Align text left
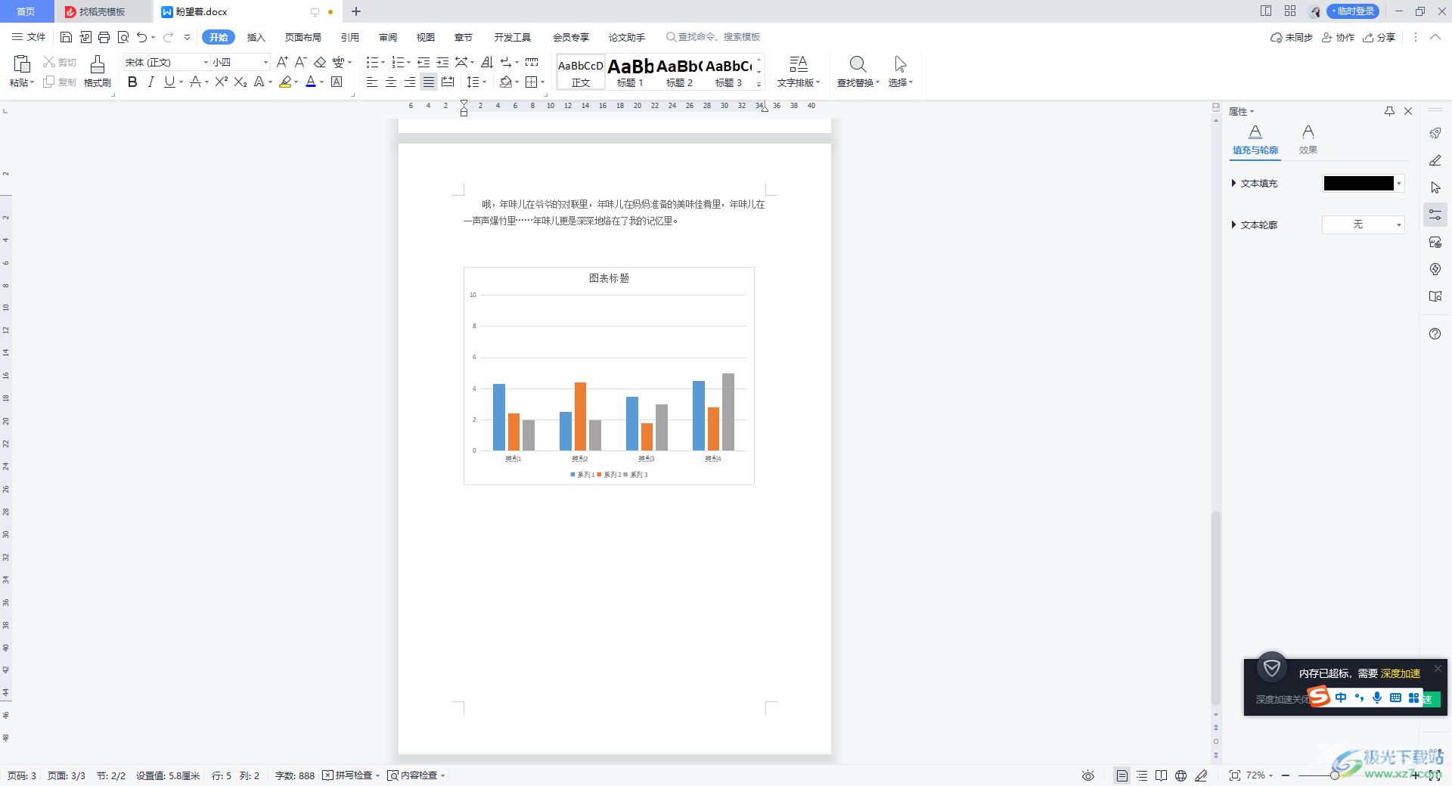This screenshot has height=786, width=1452. (371, 82)
